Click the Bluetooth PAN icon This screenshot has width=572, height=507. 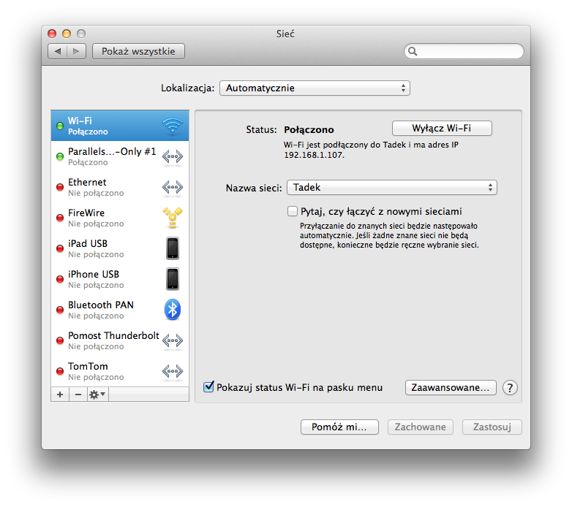coord(172,310)
